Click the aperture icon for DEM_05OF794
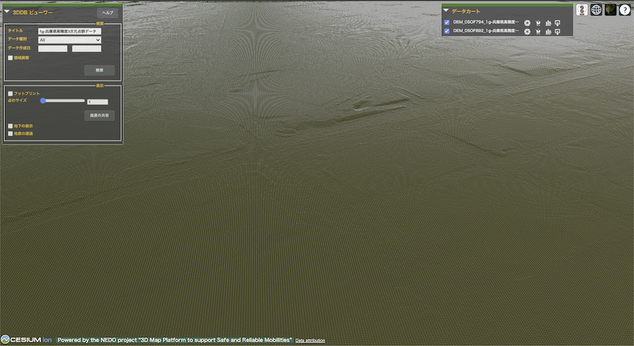 point(527,23)
